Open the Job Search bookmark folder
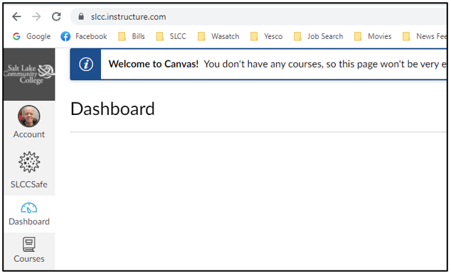 (x=319, y=36)
